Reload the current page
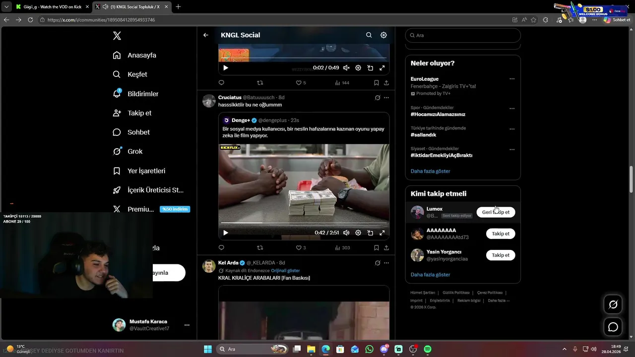 click(x=30, y=20)
